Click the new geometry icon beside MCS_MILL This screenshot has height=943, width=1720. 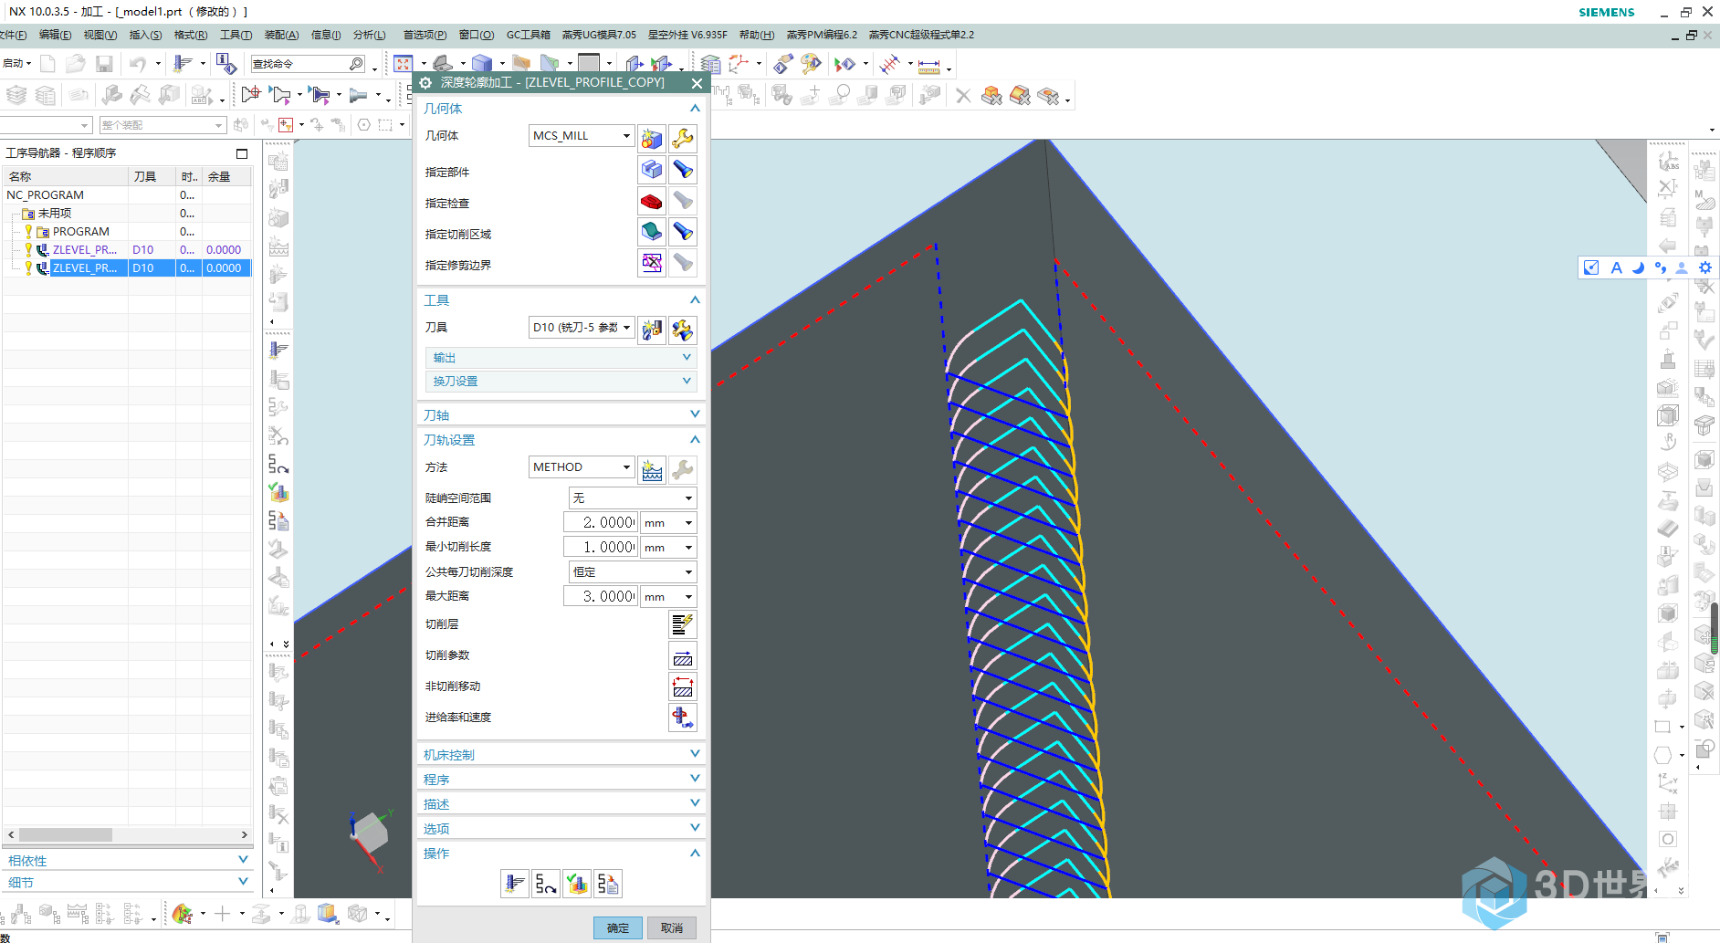tap(652, 139)
